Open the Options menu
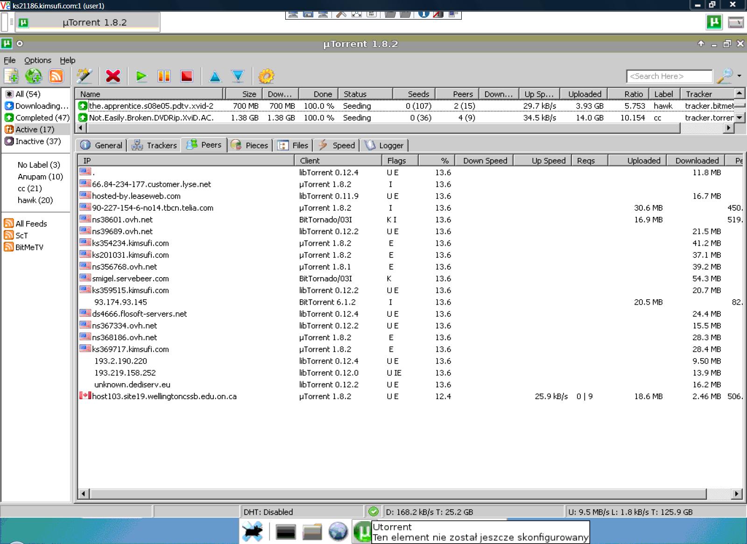The image size is (747, 544). pos(38,60)
